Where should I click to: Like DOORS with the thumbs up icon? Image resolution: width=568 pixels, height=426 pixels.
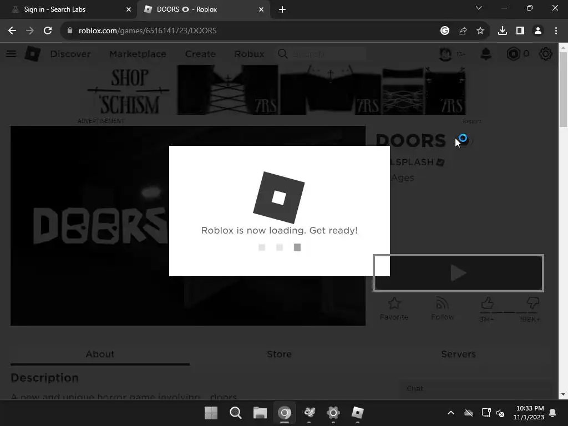tap(487, 303)
